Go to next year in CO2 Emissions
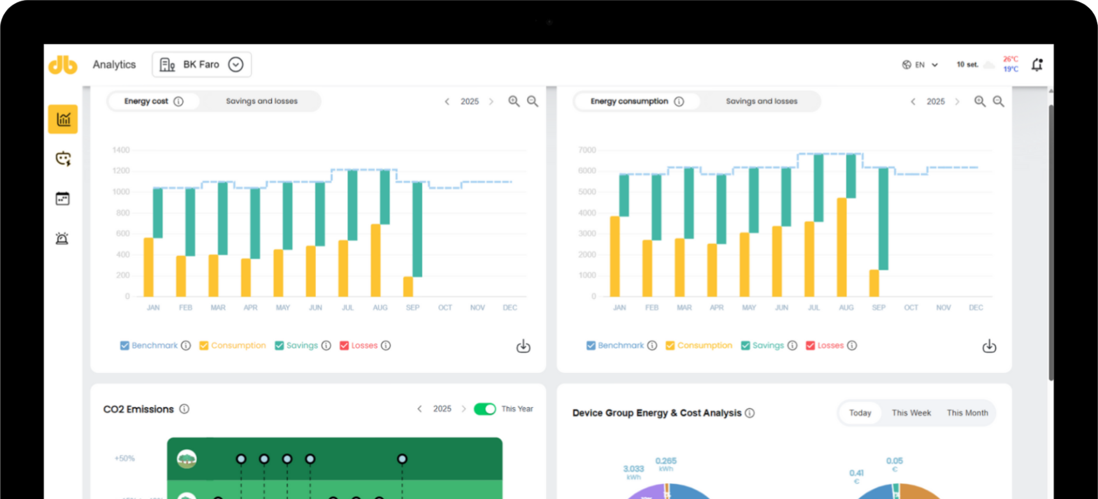1098x499 pixels. point(463,409)
